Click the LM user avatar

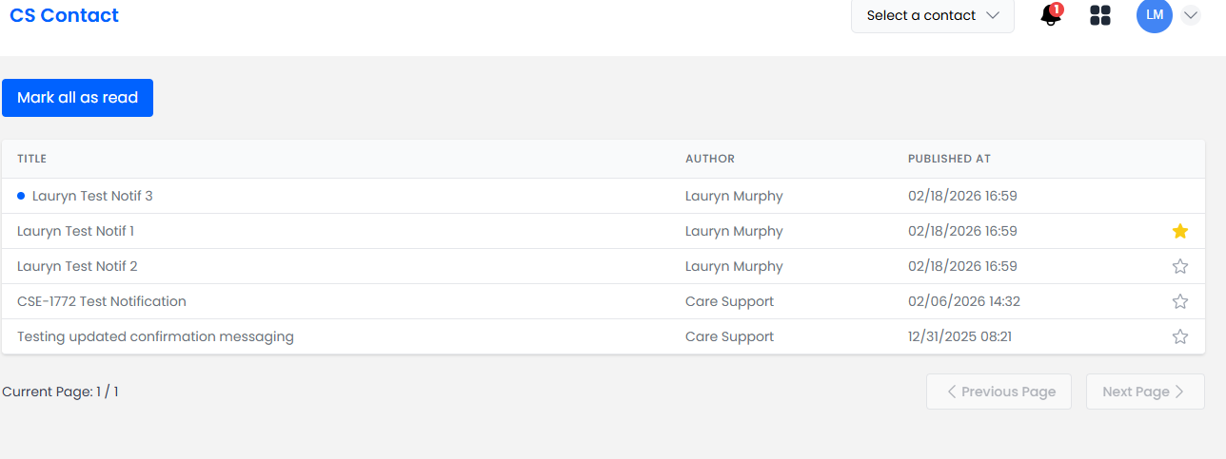[x=1155, y=16]
